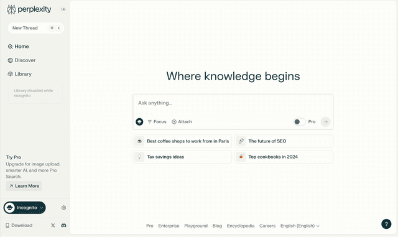This screenshot has height=237, width=398.
Task: Open the Pro footer link
Action: (x=150, y=226)
